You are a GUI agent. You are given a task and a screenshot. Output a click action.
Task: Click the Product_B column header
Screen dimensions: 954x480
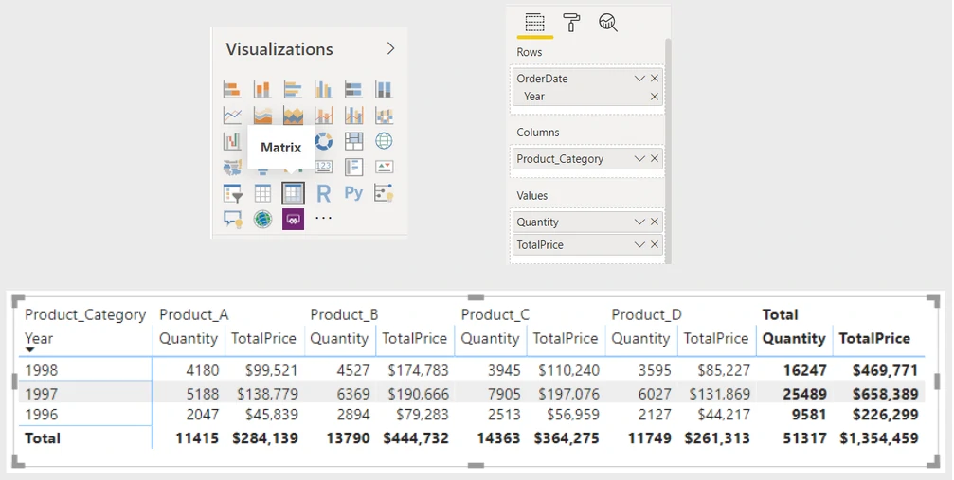pos(344,314)
